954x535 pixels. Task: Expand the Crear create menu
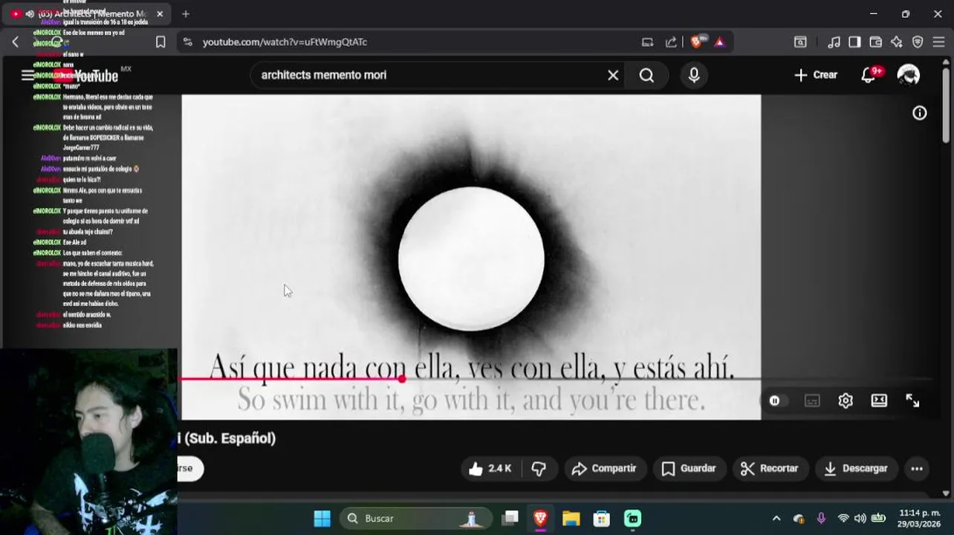[x=816, y=75]
